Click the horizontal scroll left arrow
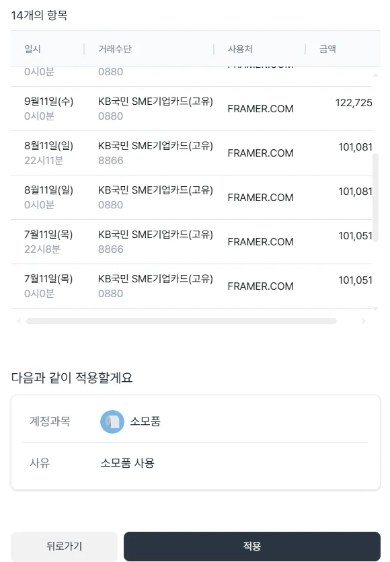 click(19, 321)
